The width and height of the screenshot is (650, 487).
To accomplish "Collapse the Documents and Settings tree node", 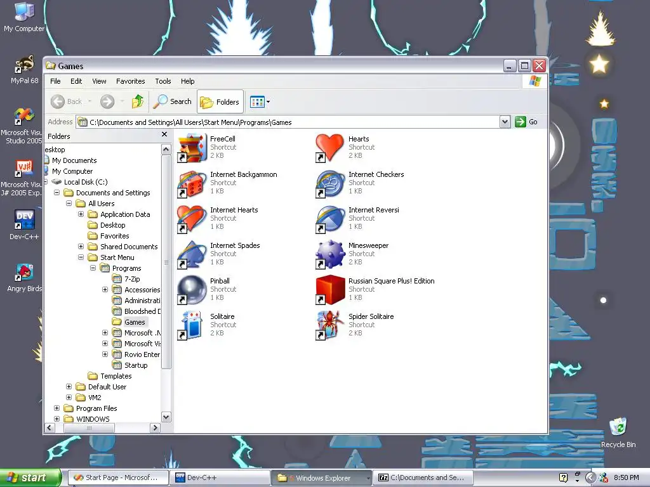I will [56, 193].
